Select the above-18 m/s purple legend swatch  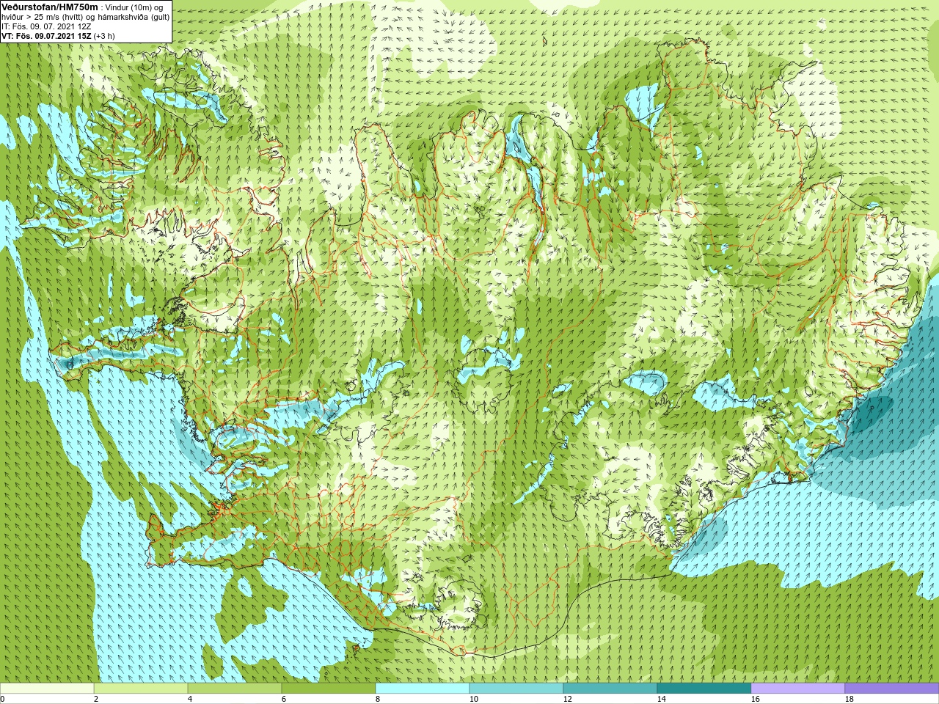point(892,689)
